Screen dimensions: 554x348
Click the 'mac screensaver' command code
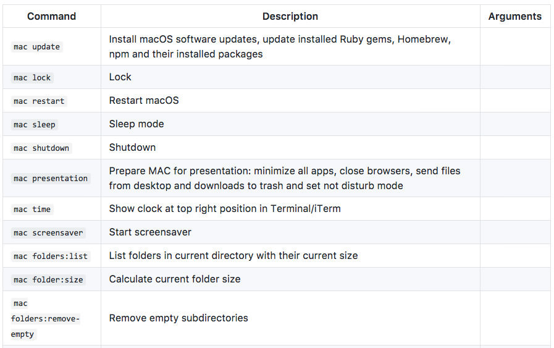48,233
